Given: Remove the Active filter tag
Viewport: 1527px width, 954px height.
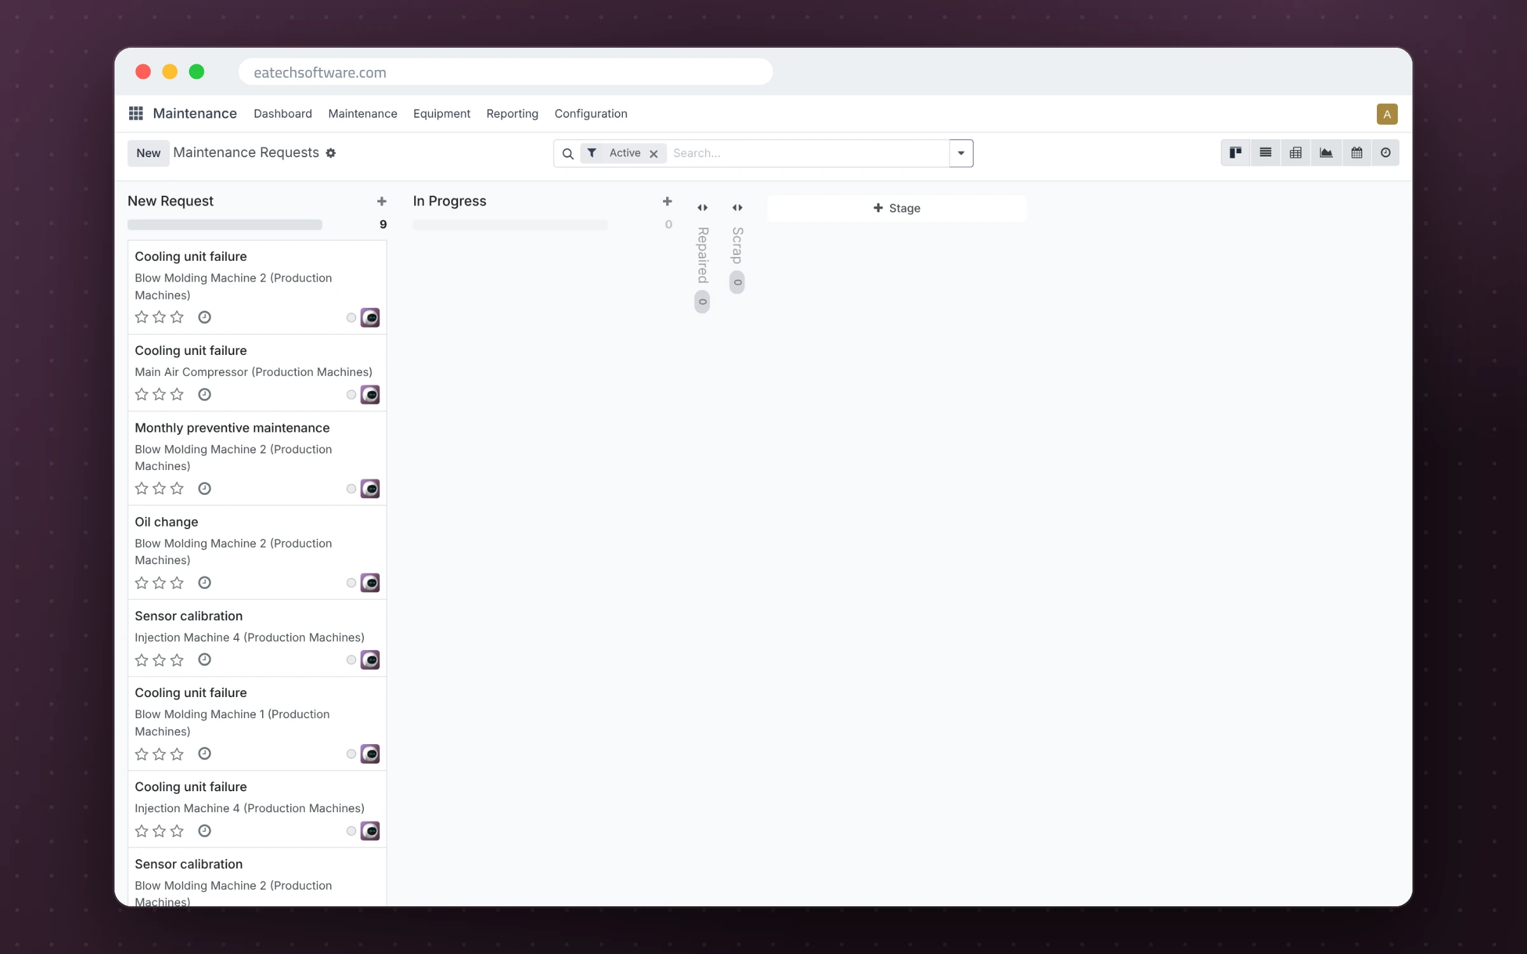Looking at the screenshot, I should 653,153.
